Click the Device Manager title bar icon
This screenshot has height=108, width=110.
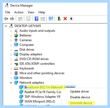(7, 6)
